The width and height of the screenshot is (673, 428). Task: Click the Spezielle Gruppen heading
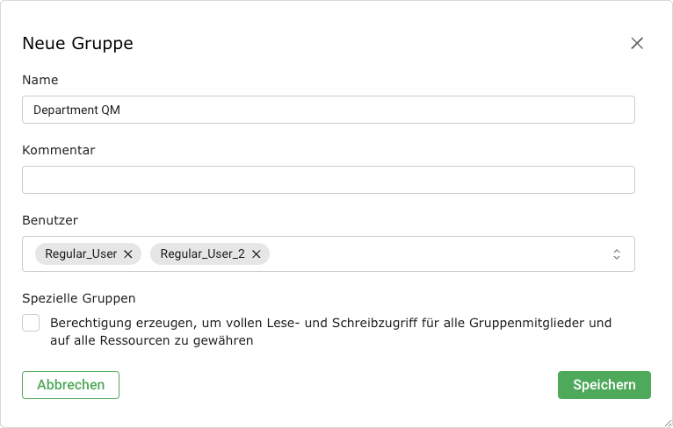(78, 298)
